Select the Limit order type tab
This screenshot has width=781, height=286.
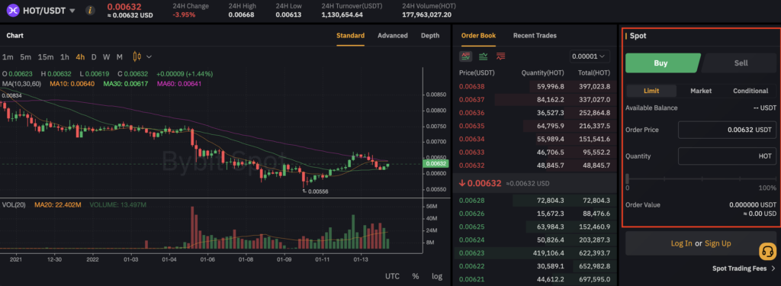[x=651, y=91]
